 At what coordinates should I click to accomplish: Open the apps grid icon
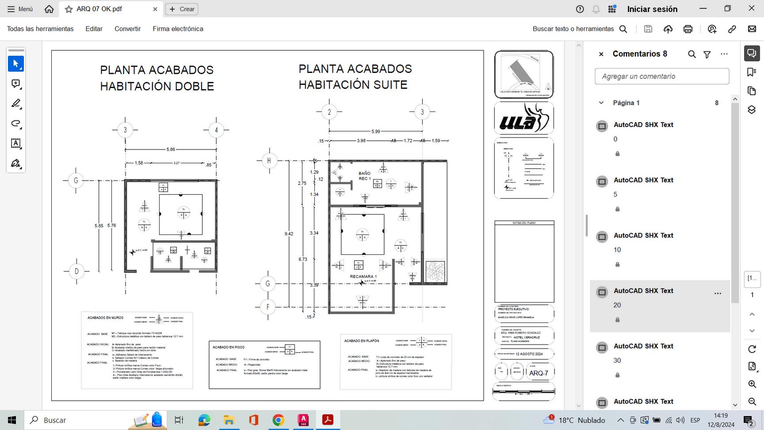pos(612,9)
